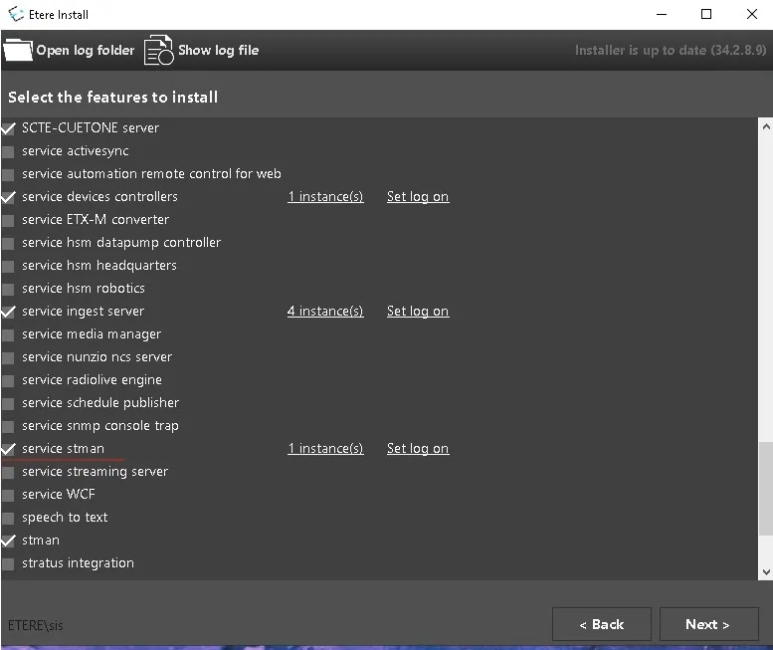Viewport: 773px width, 650px height.
Task: Maximize the Etere Install window
Action: click(x=706, y=14)
